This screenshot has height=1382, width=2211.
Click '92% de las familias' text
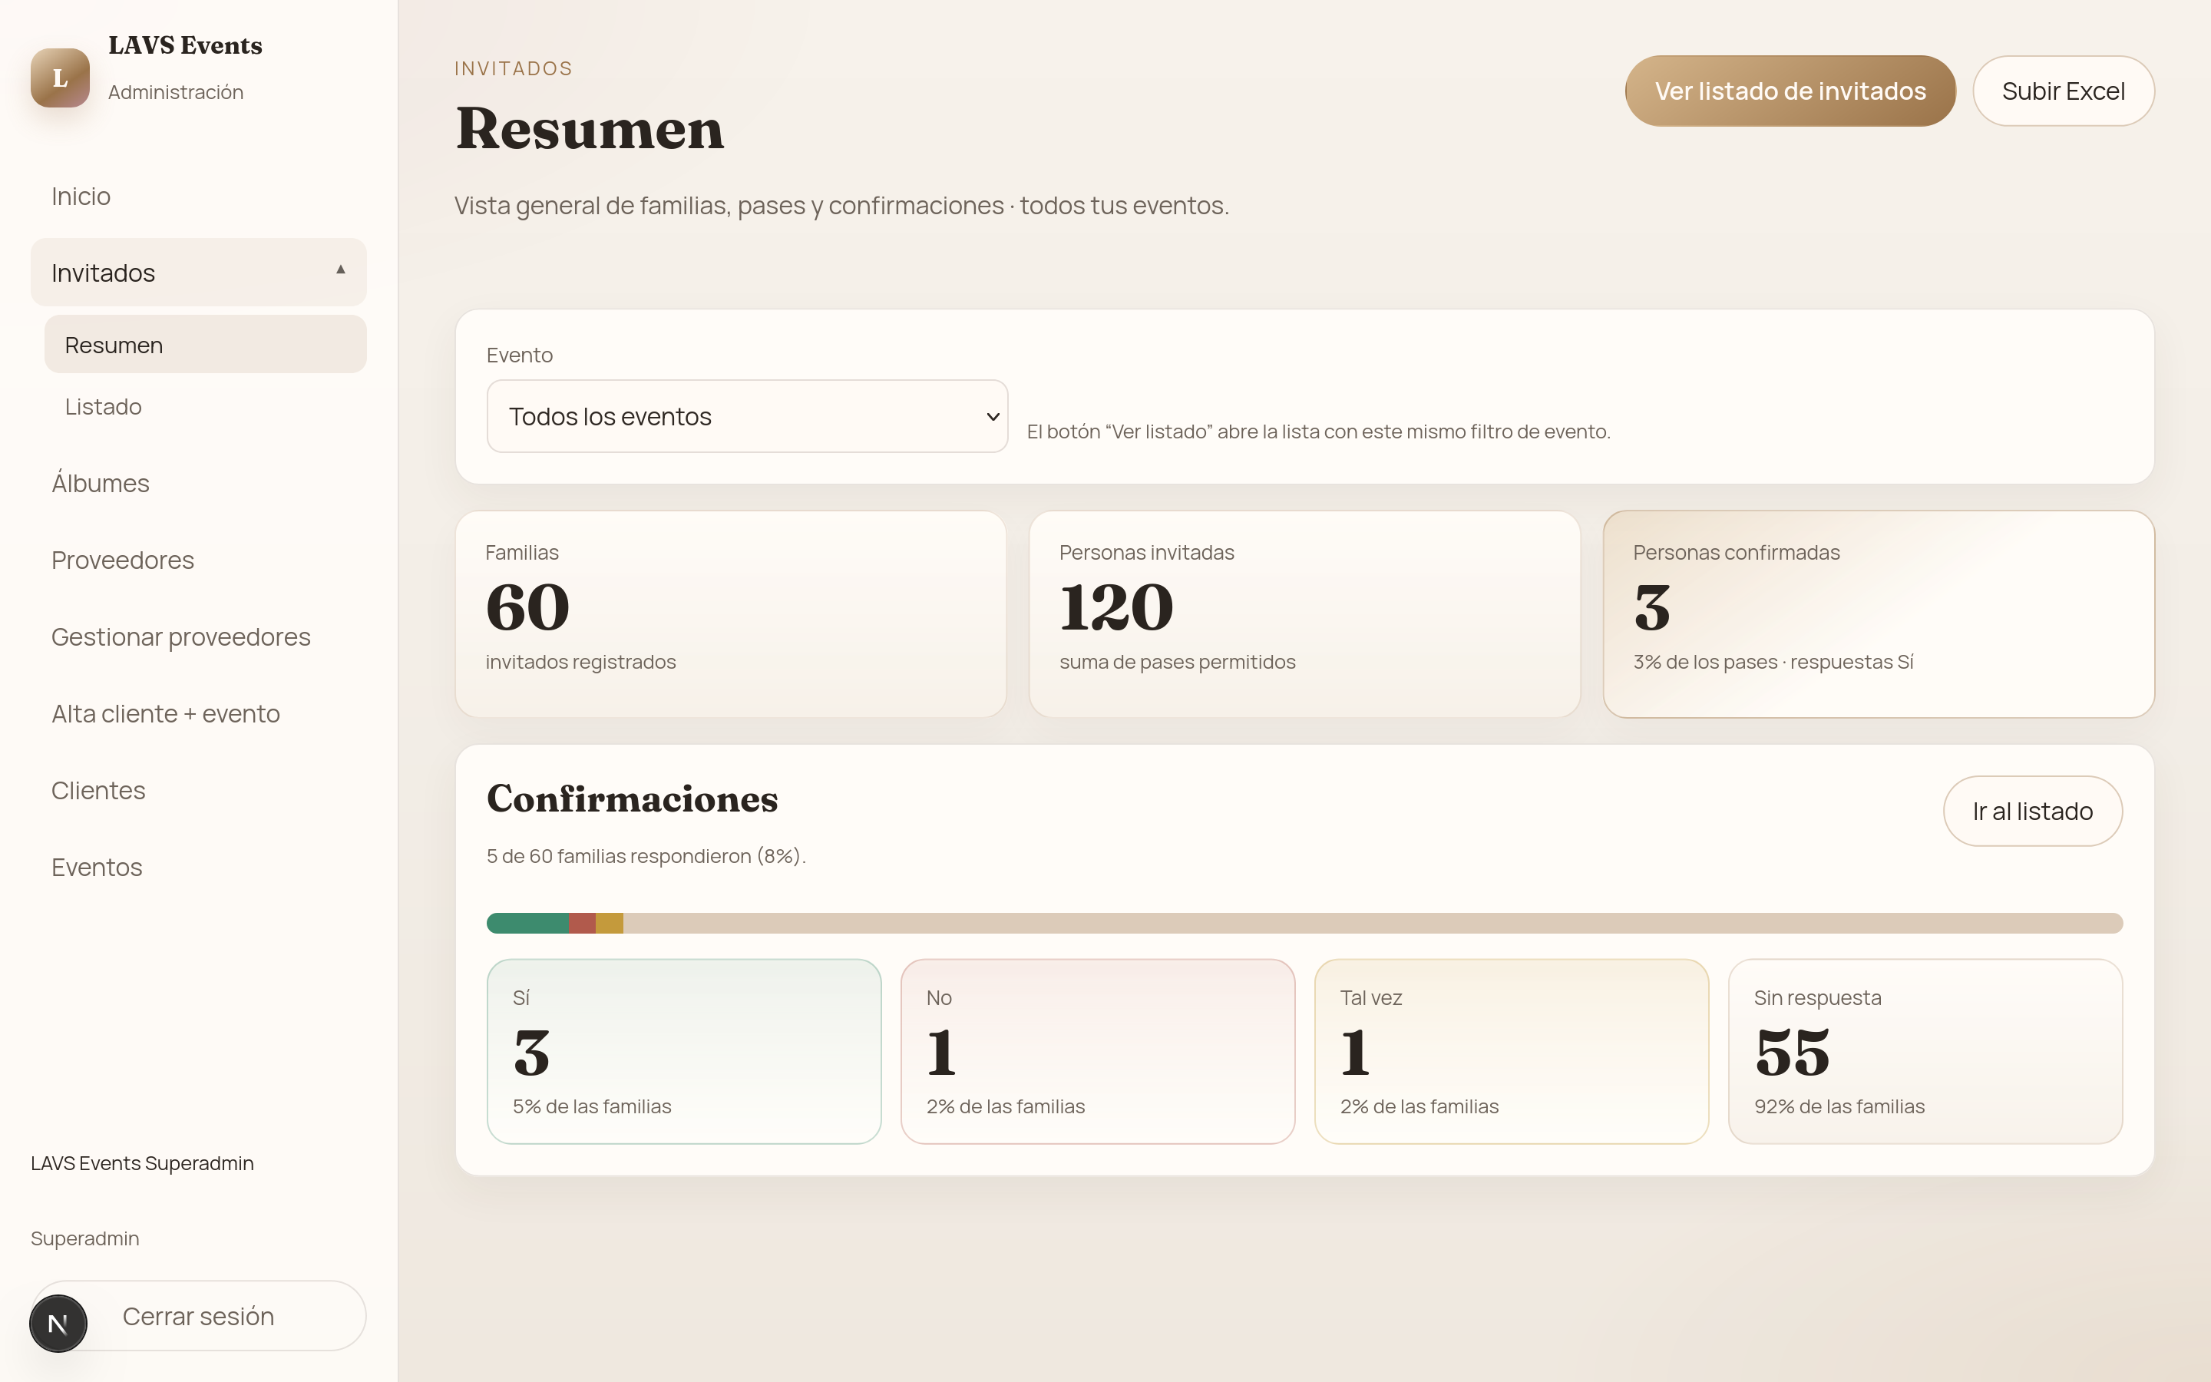click(x=1839, y=1107)
